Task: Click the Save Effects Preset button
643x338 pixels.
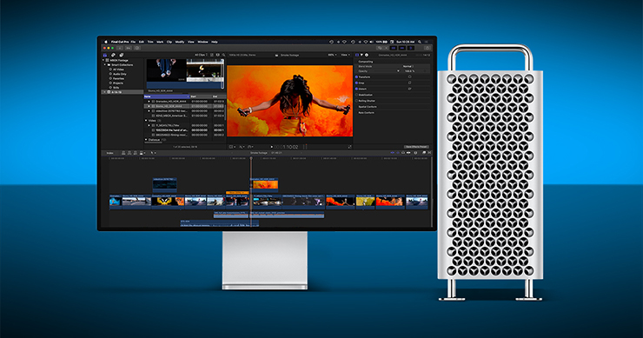Action: pos(416,147)
